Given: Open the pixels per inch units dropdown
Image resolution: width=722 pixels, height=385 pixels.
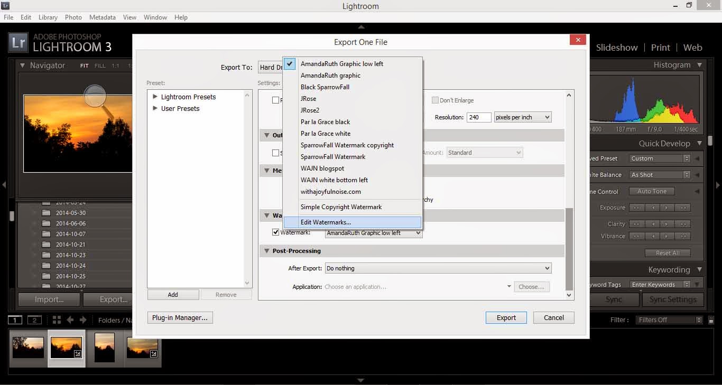Looking at the screenshot, I should (x=522, y=117).
